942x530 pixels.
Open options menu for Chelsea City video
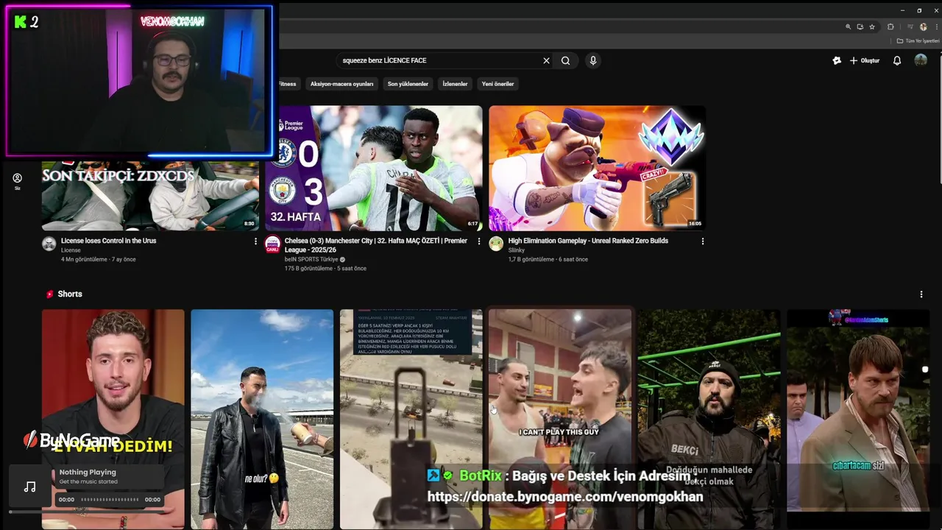coord(479,241)
